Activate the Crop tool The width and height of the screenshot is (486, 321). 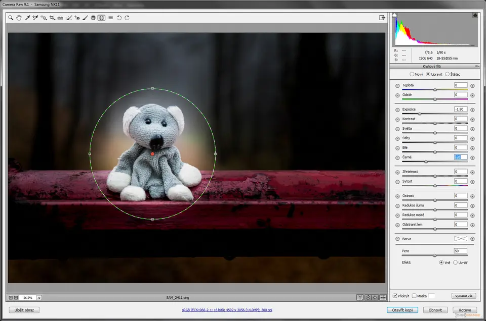pos(52,18)
